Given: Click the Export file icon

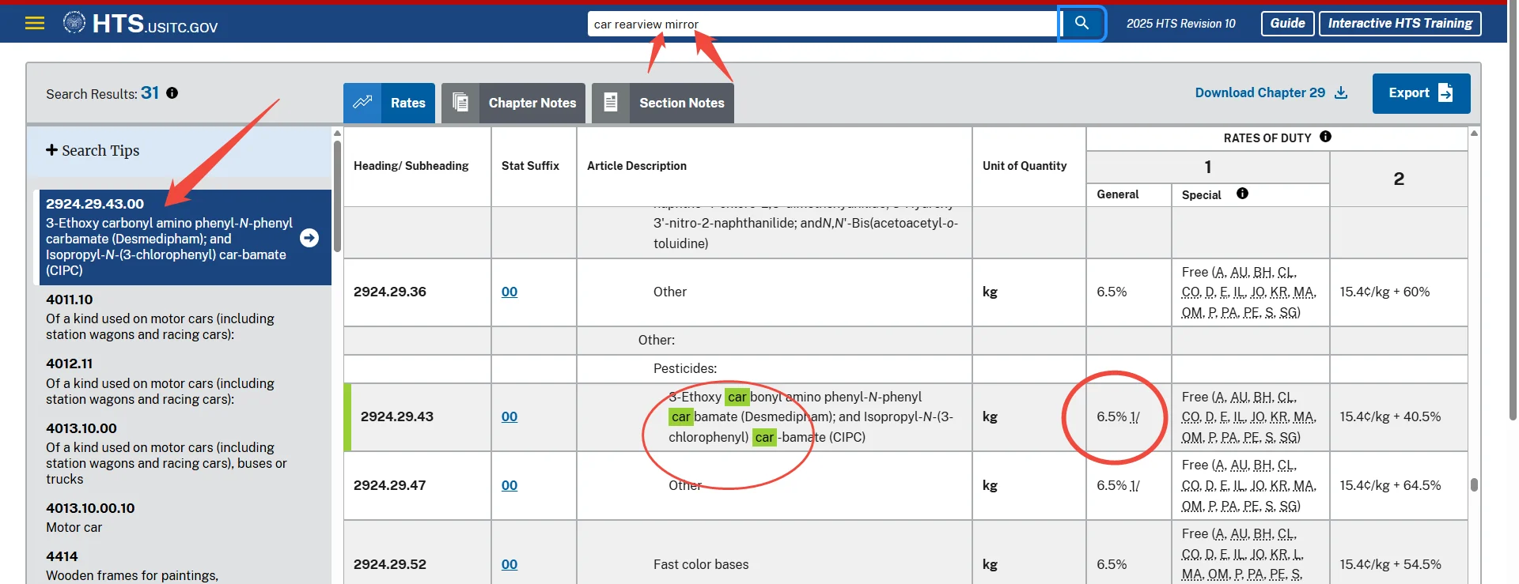Looking at the screenshot, I should pyautogui.click(x=1445, y=93).
